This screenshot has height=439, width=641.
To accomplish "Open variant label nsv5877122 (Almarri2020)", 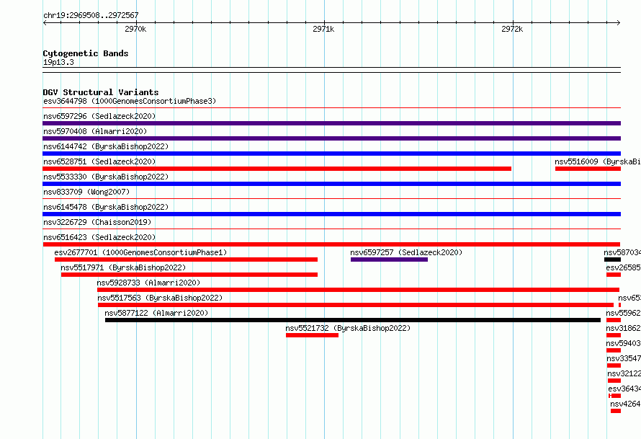I will tap(156, 313).
